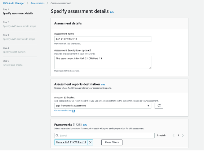Click 'Maximum of 300 characters' hint text
The height and width of the screenshot is (151, 204).
[x=67, y=44]
